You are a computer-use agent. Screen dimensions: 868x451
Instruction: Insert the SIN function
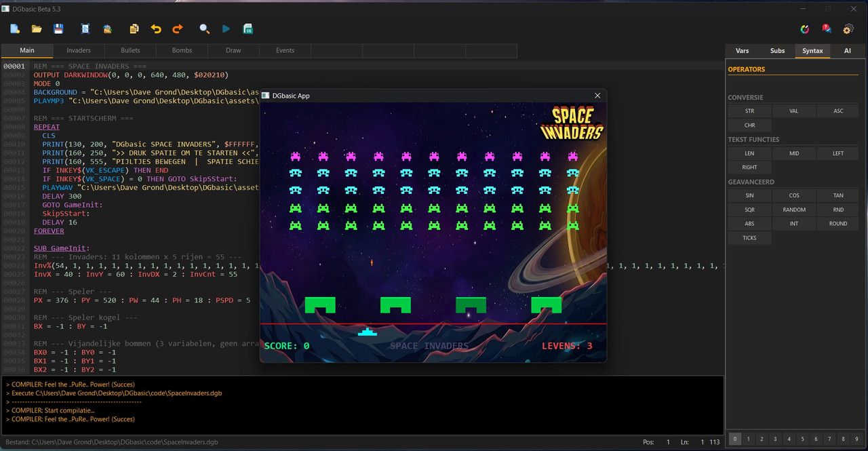click(749, 195)
